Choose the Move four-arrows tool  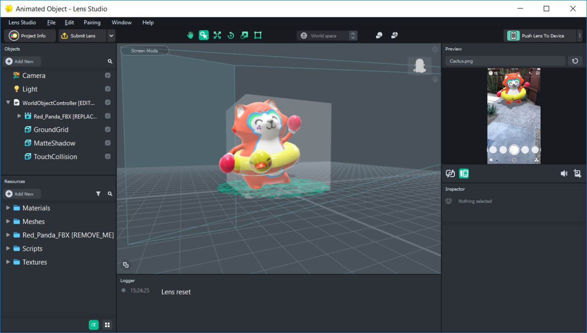(x=217, y=35)
